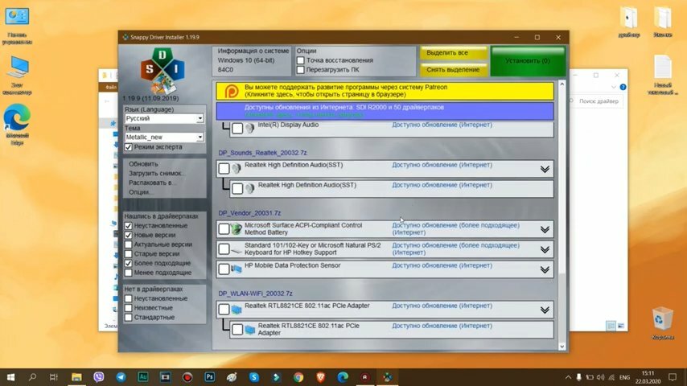687x386 pixels.
Task: Toggle the new versions filter checkbox
Action: [x=129, y=236]
